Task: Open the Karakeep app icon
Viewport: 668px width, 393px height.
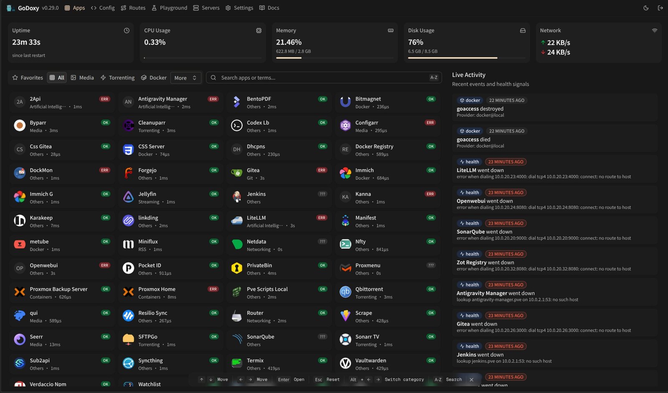Action: [20, 221]
